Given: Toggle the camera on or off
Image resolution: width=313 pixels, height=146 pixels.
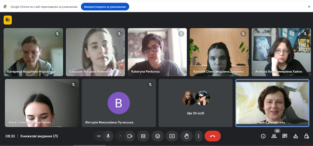Looking at the screenshot, I should pos(129,136).
